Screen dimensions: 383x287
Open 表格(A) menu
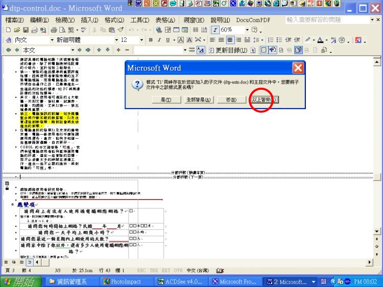[165, 20]
